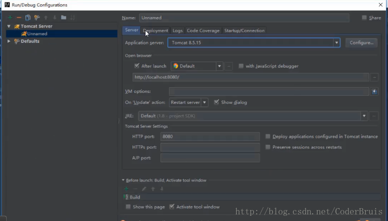Click the IntelliJ logo in the title bar
Image resolution: width=388 pixels, height=221 pixels.
pos(7,5)
